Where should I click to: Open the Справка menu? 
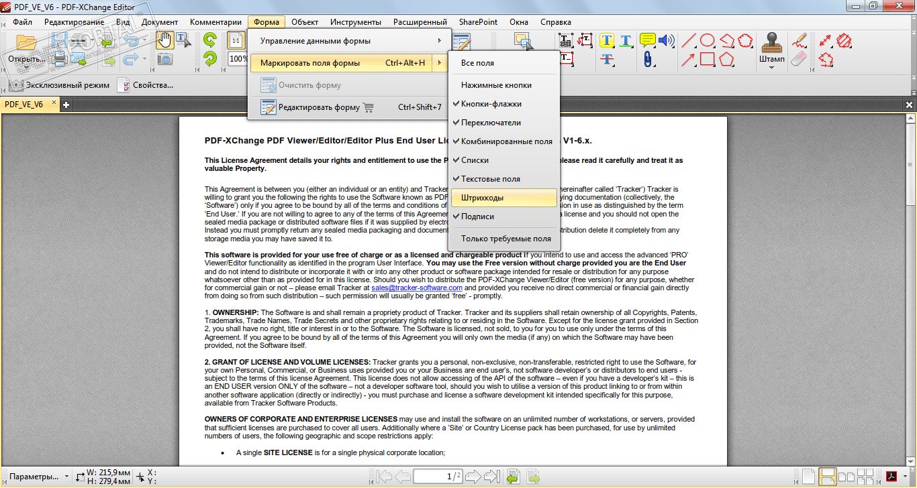(x=556, y=22)
